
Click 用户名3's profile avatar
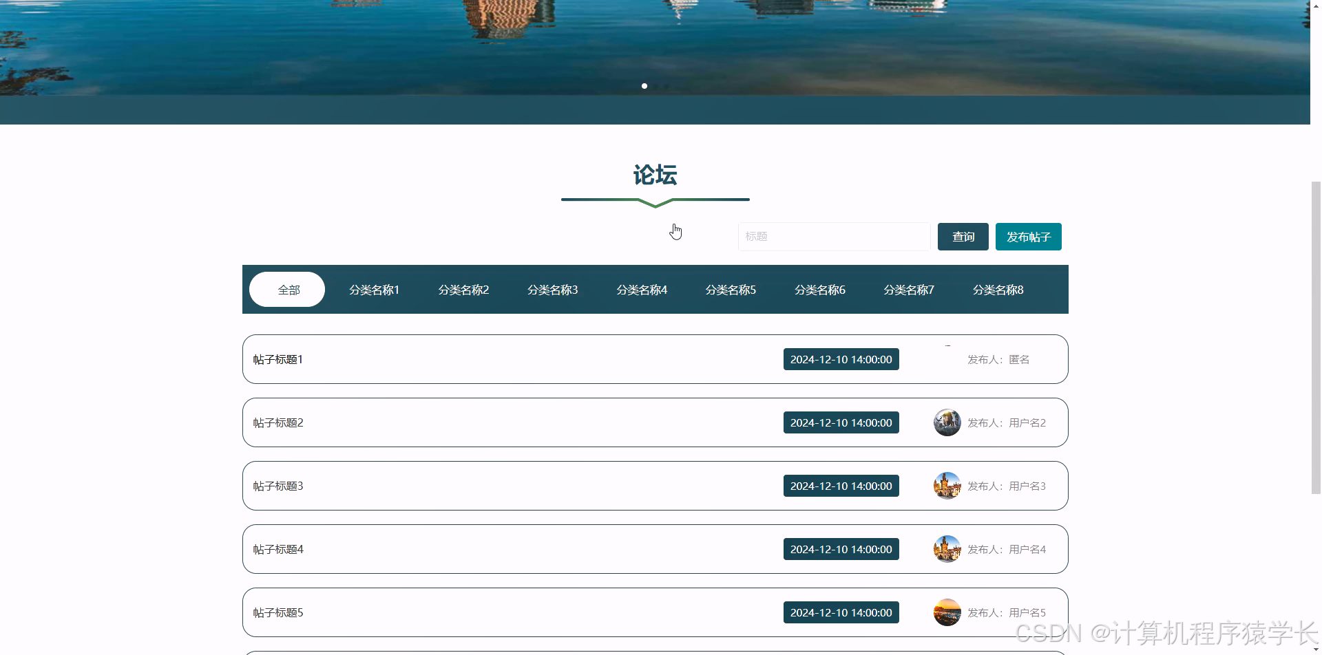click(947, 485)
